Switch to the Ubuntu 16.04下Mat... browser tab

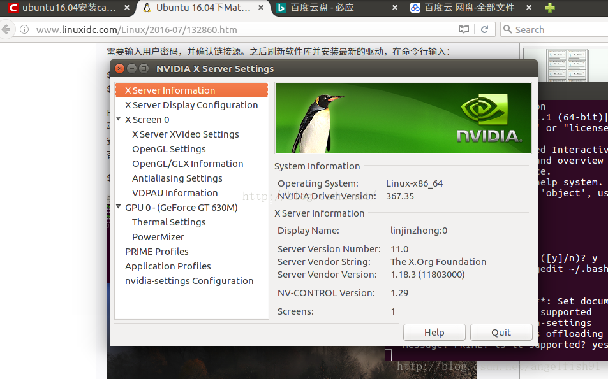pos(203,8)
